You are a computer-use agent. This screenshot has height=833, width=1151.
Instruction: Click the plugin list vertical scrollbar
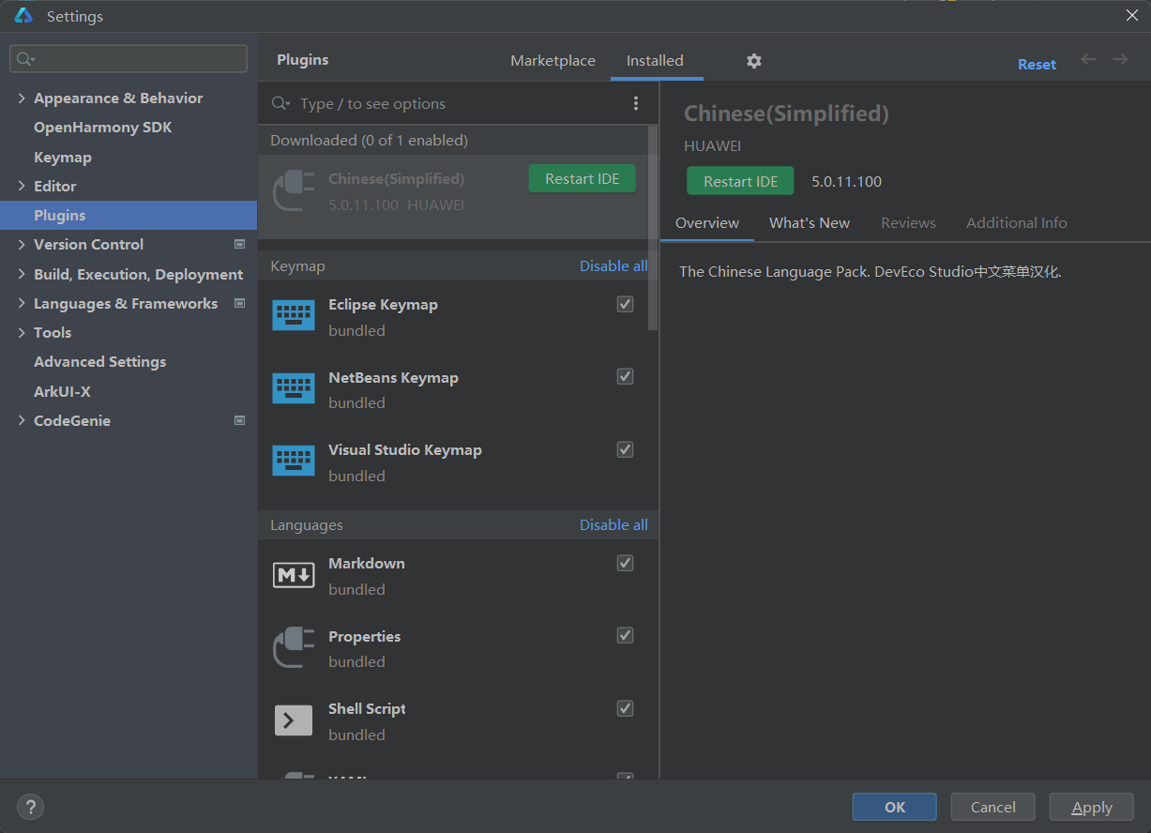coord(654,229)
